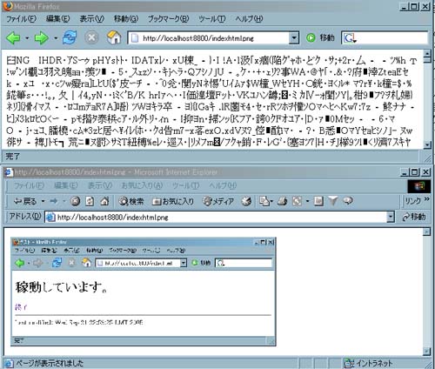Click Firefox scrollbar up arrow
435x369 pixels.
(x=427, y=54)
